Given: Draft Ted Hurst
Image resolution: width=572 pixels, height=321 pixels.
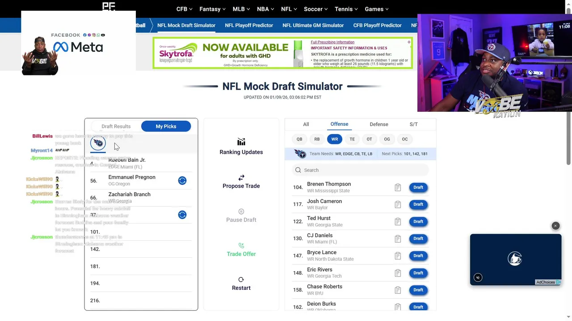Looking at the screenshot, I should tap(418, 222).
